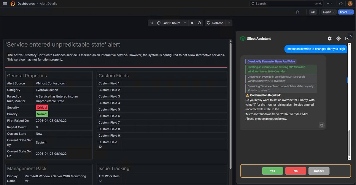Click the TFS Work Item ID label
This screenshot has height=185, width=356.
109,178
